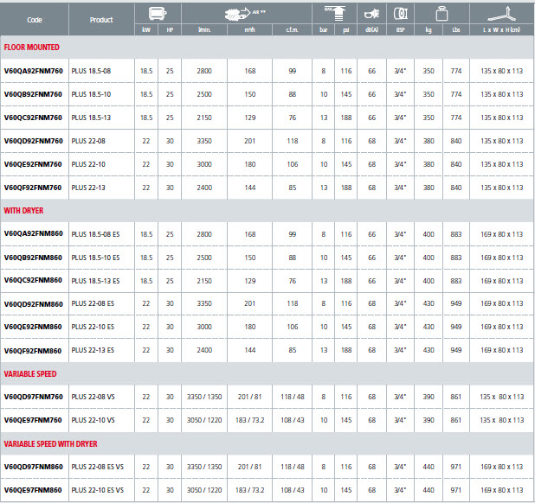The width and height of the screenshot is (535, 503).
Task: Click the c.f.m. sub-header
Action: click(x=292, y=30)
